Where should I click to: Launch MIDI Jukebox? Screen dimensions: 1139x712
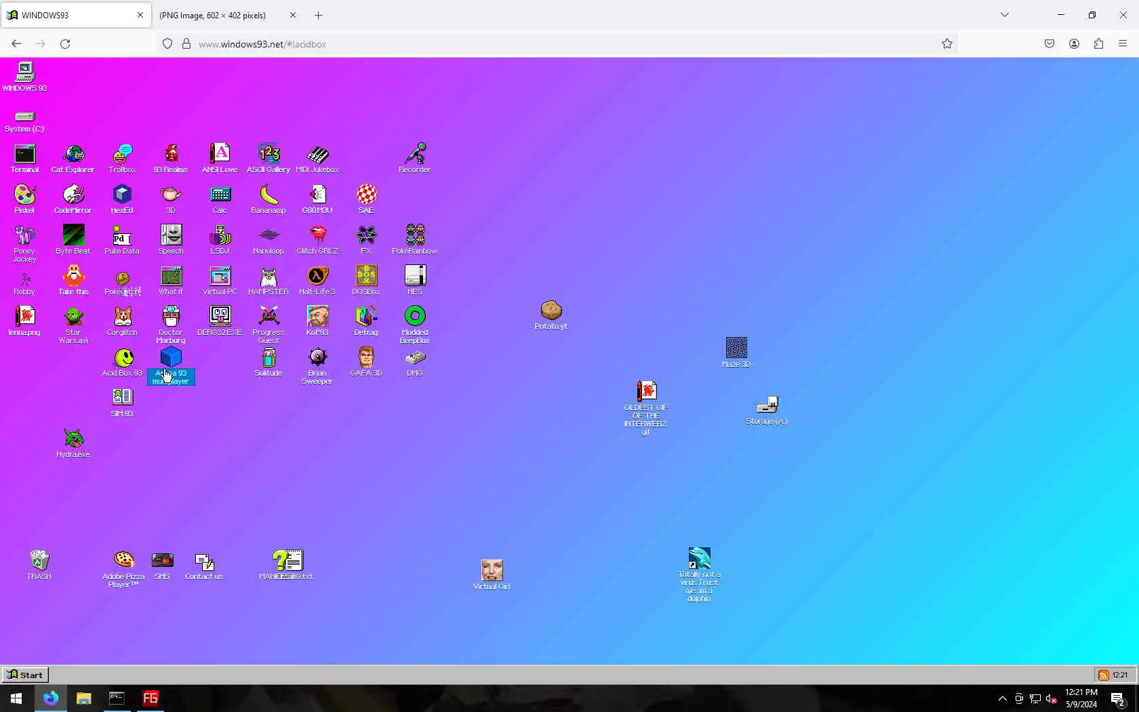(317, 159)
